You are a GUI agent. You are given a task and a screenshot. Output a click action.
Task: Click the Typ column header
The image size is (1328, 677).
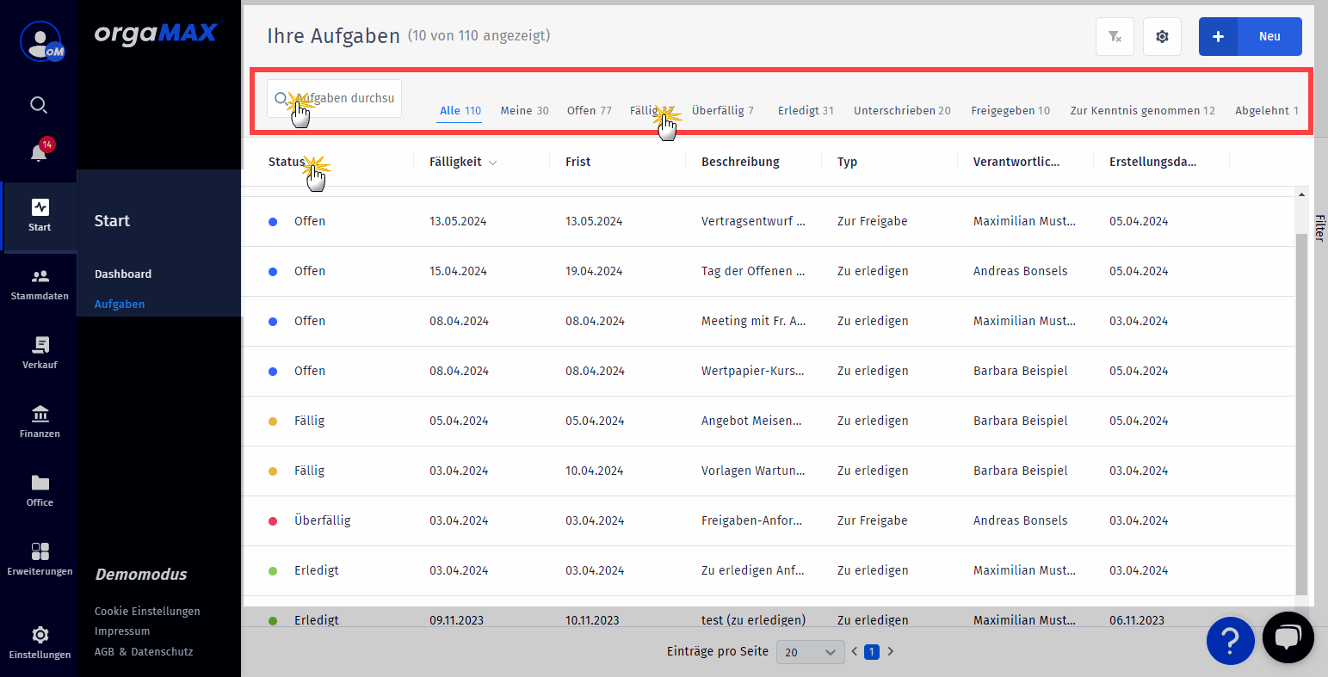pyautogui.click(x=848, y=162)
